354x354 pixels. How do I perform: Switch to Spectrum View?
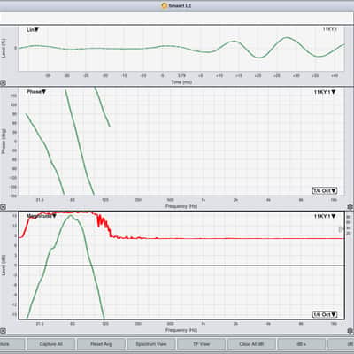coord(151,344)
